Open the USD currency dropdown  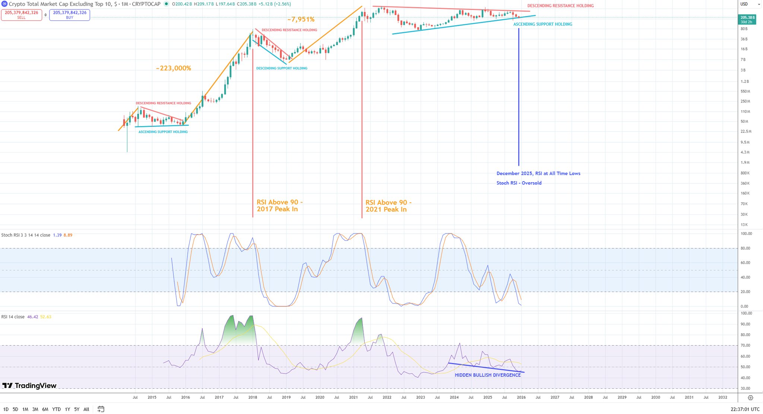750,4
